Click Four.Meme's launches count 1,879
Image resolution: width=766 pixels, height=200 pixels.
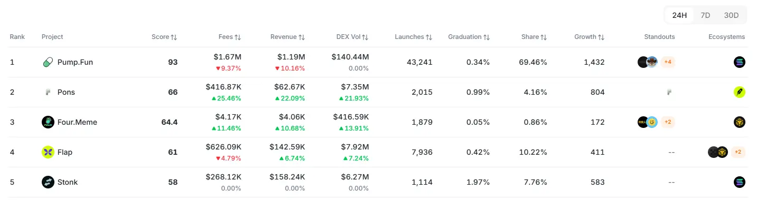tap(422, 122)
